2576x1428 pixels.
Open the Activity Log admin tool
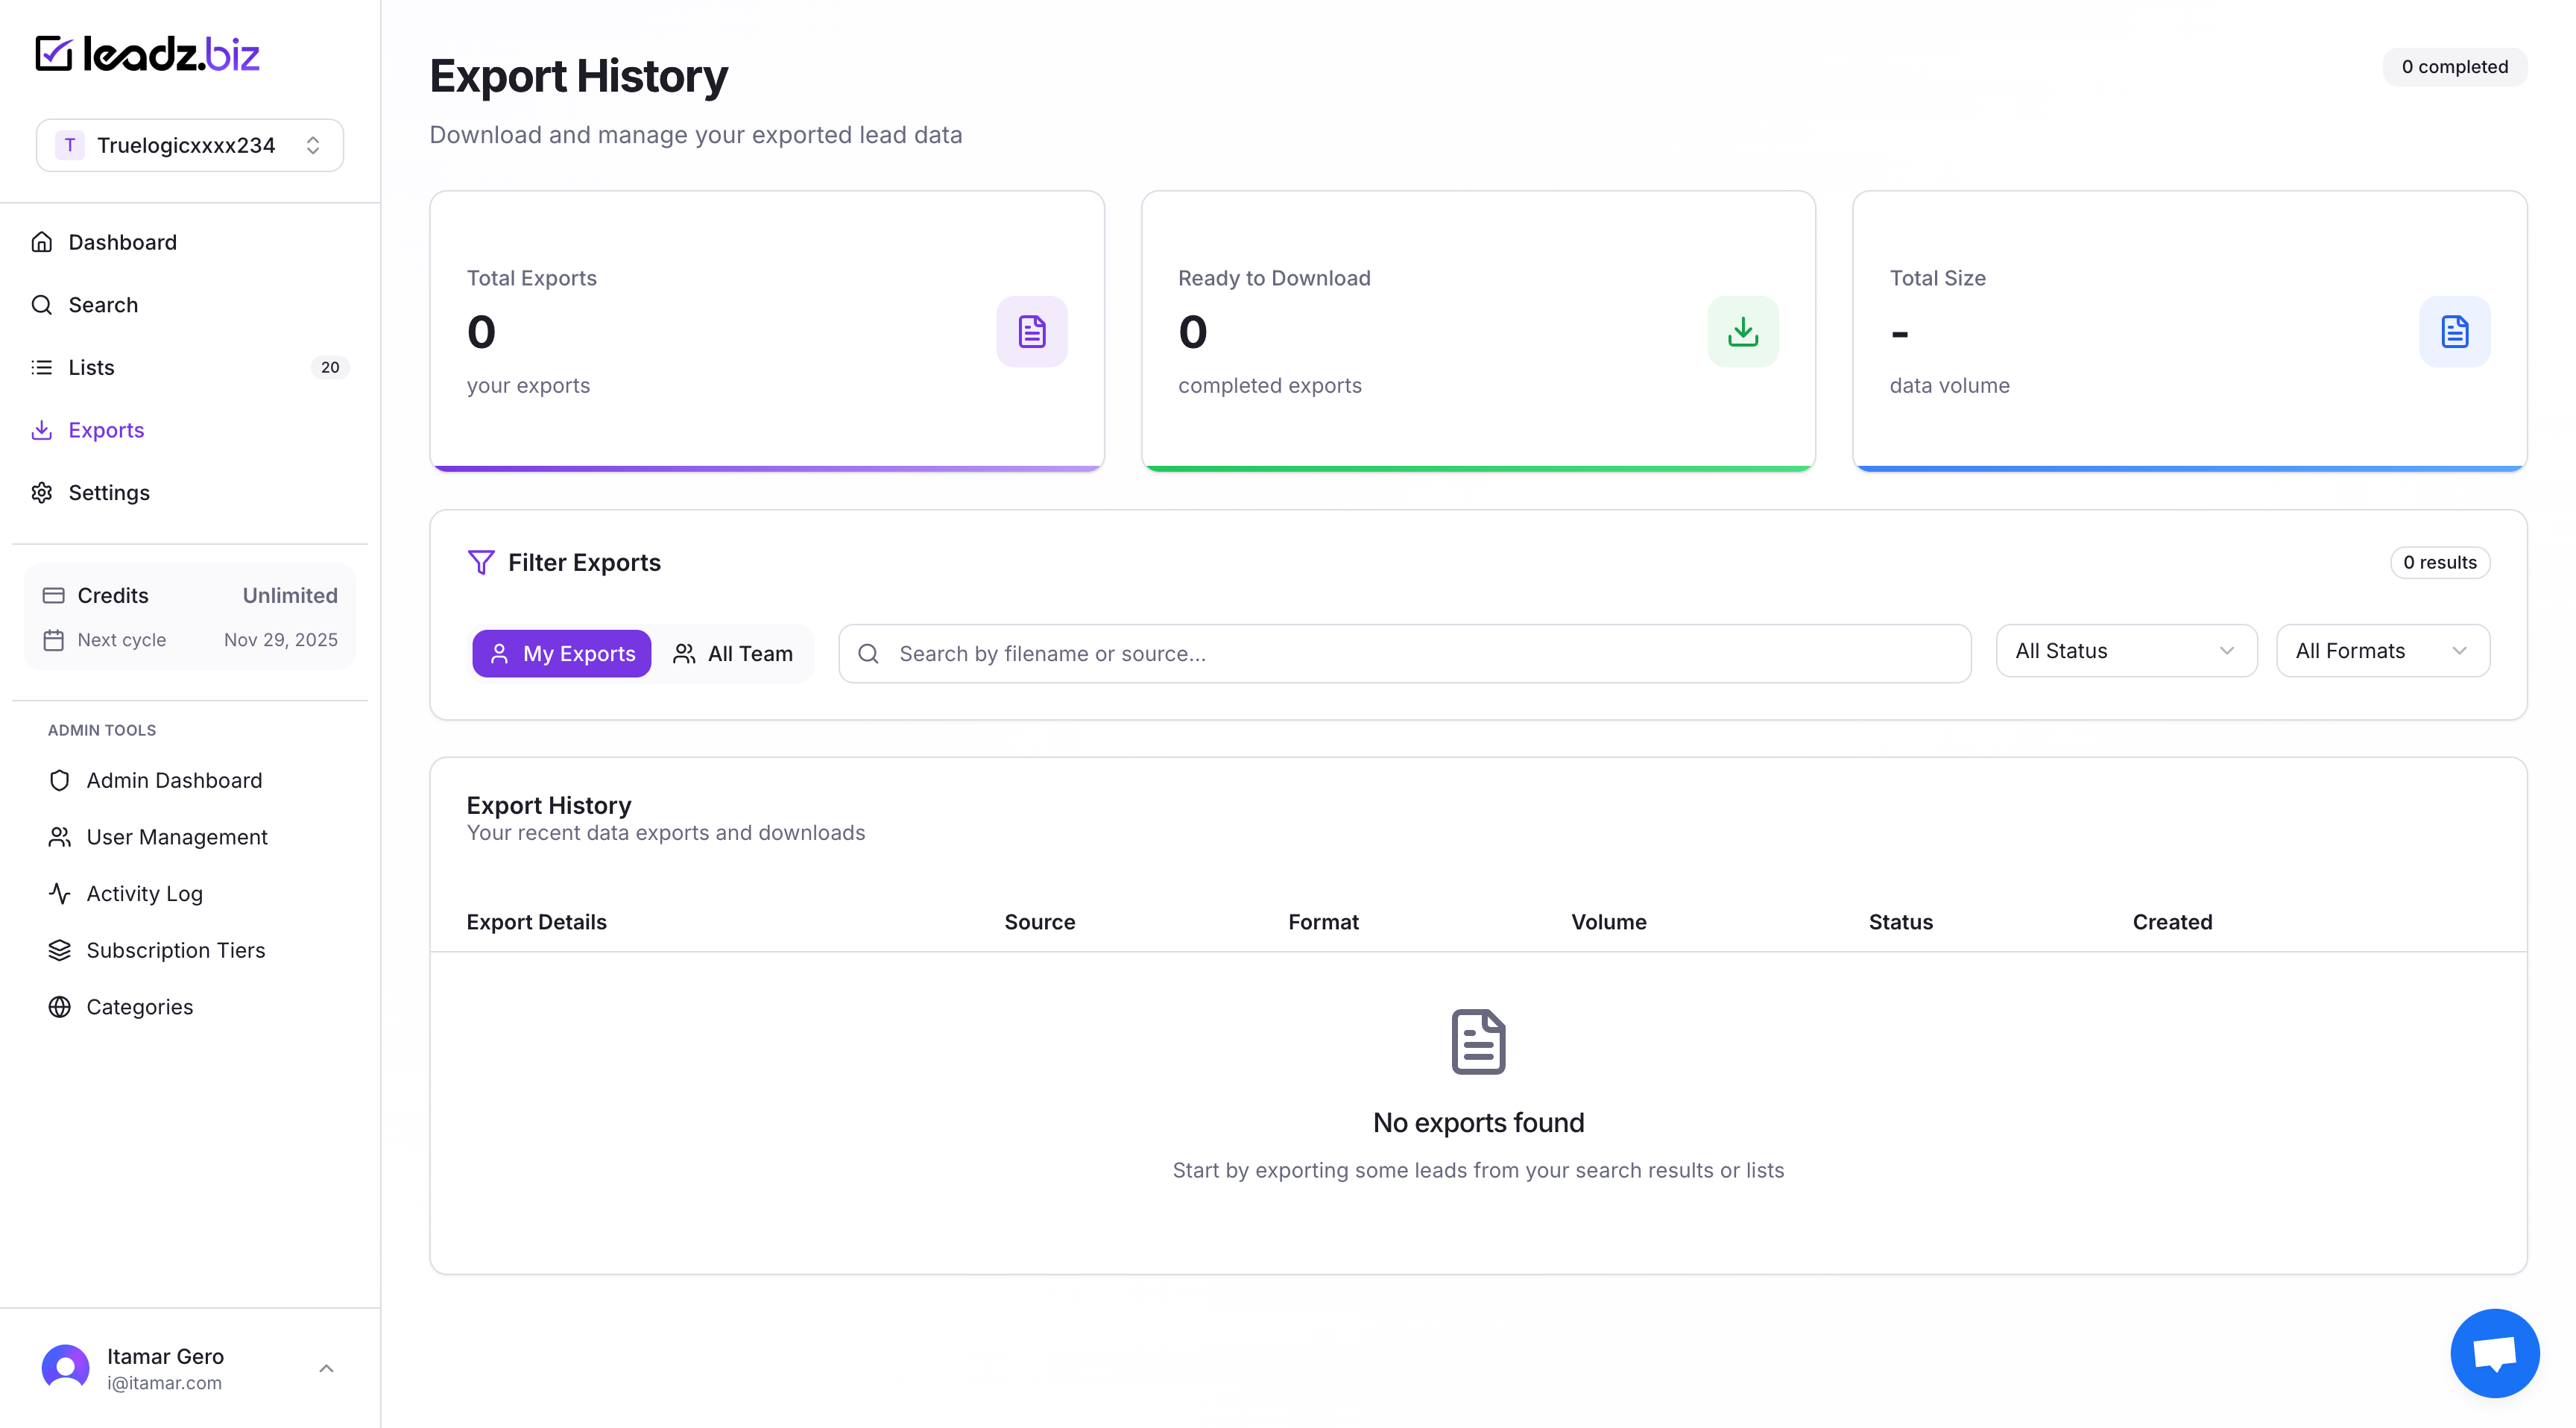point(144,893)
